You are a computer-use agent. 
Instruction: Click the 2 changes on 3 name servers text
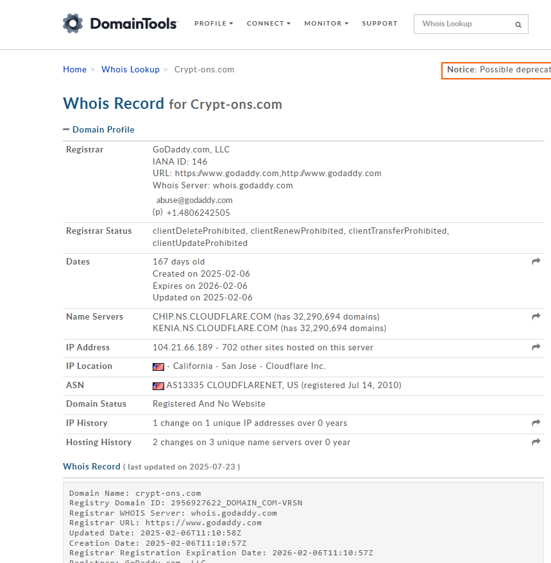(251, 443)
